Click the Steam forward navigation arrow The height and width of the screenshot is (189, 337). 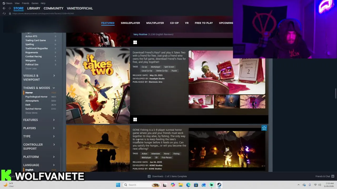pos(9,8)
